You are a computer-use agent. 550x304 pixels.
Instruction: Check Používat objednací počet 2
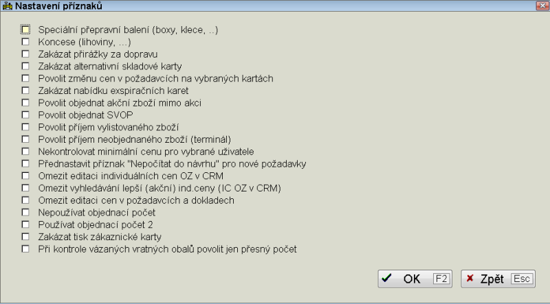coord(25,225)
